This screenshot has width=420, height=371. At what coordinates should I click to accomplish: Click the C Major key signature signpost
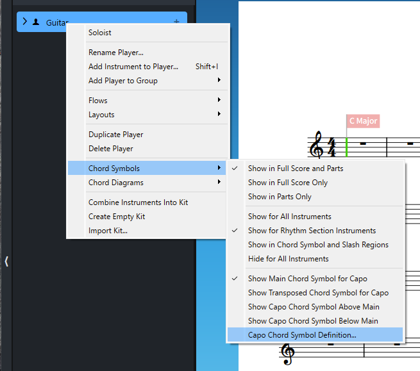pyautogui.click(x=363, y=121)
